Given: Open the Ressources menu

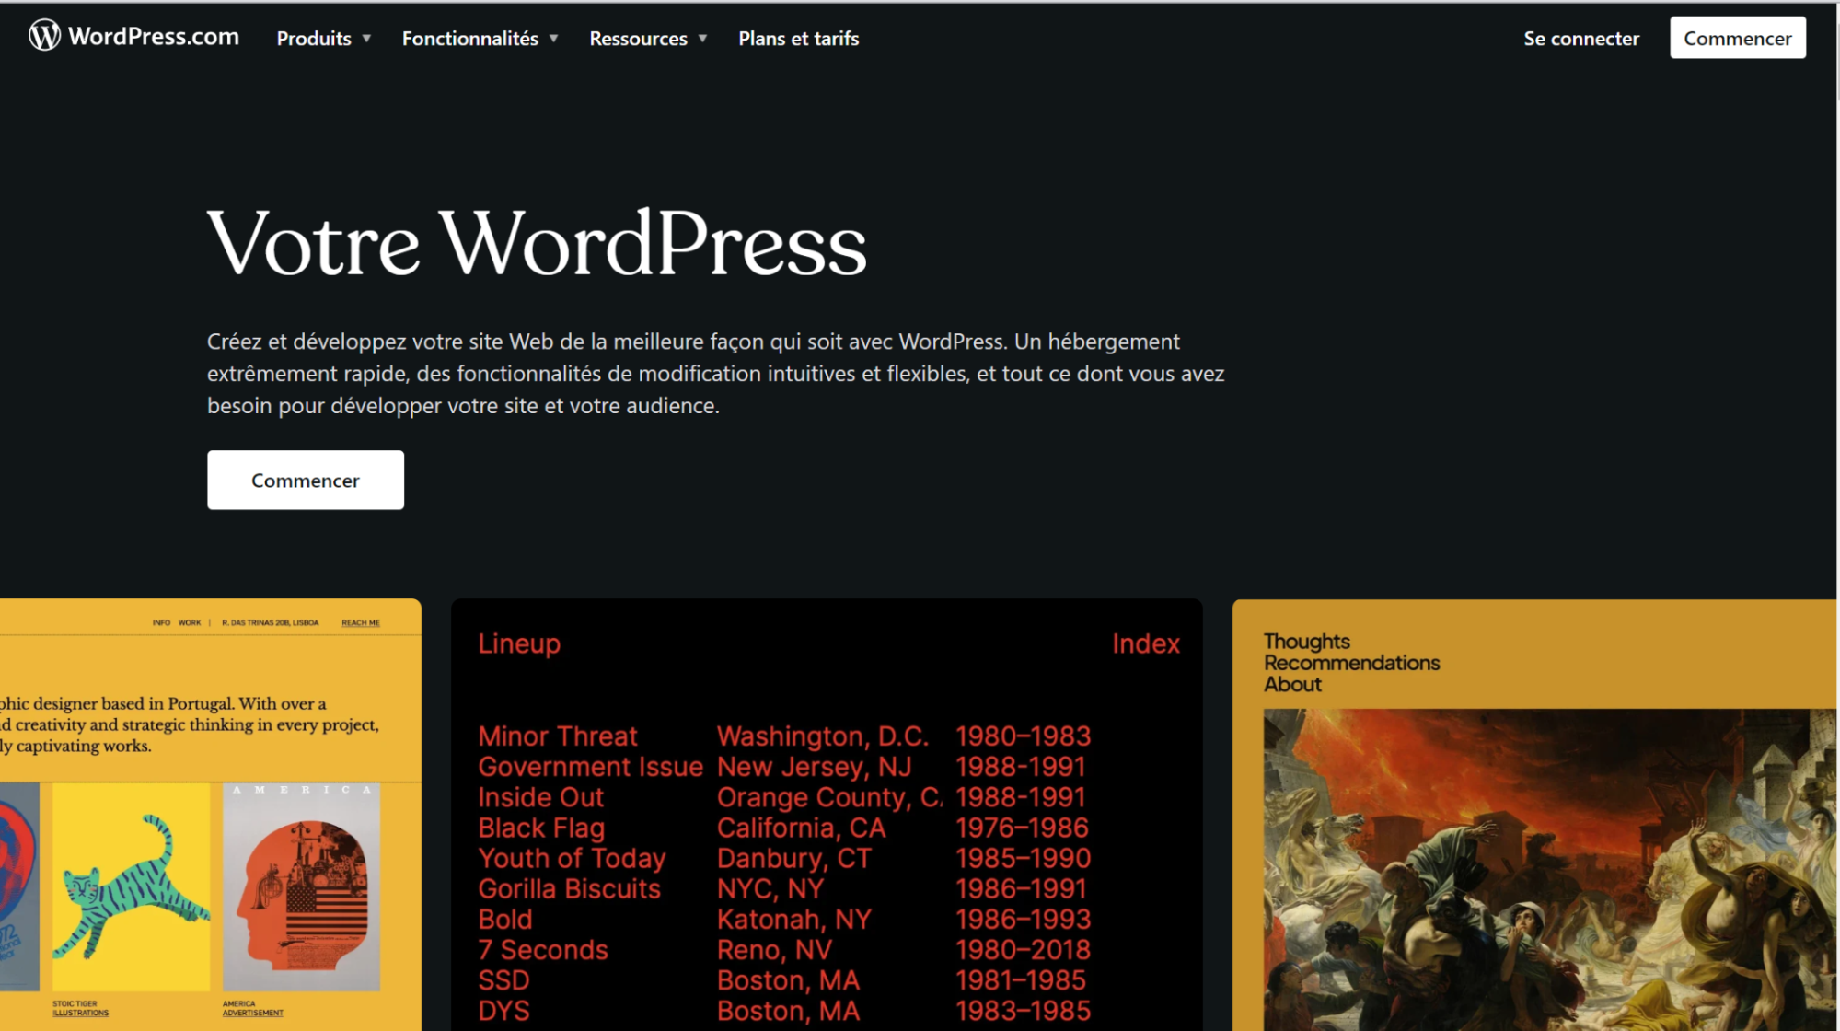Looking at the screenshot, I should (638, 39).
